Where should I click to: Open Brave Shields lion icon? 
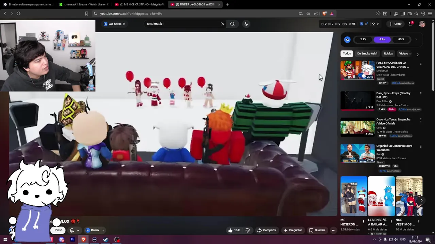coord(325,14)
